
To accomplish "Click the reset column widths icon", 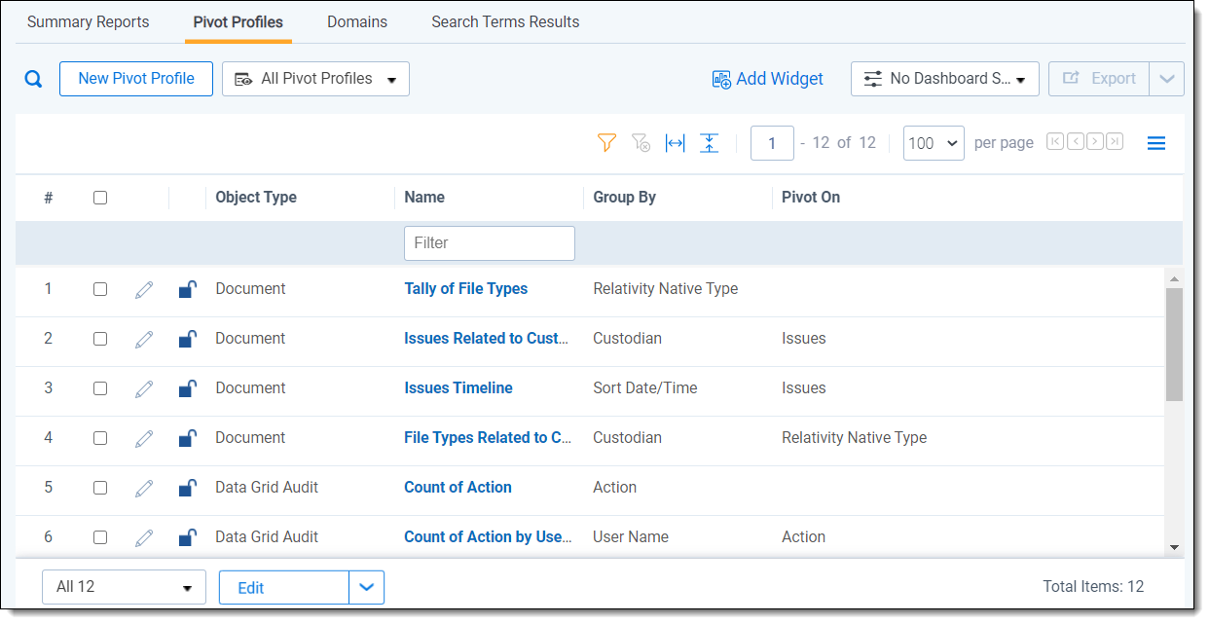I will click(675, 143).
